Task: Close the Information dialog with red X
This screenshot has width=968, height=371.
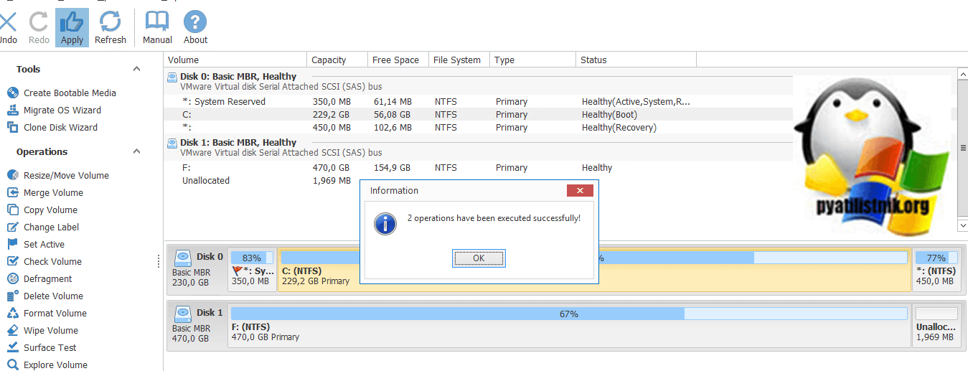Action: [579, 191]
